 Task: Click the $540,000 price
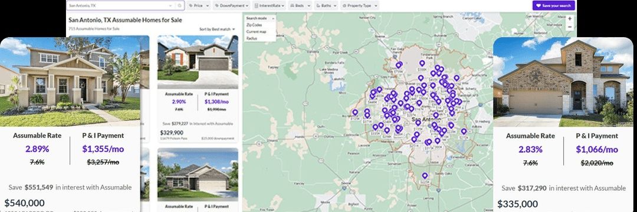coord(24,203)
